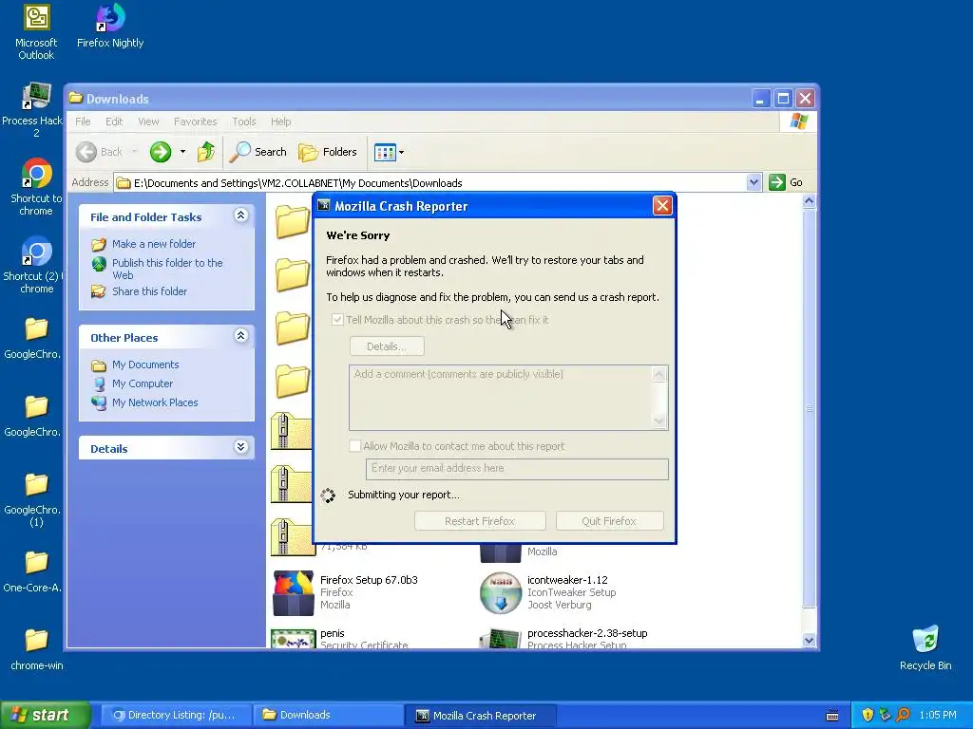Open View menu in Downloads window
This screenshot has height=729, width=973.
click(x=148, y=121)
